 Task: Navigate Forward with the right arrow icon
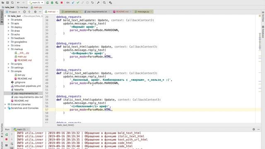[x=23, y=2]
